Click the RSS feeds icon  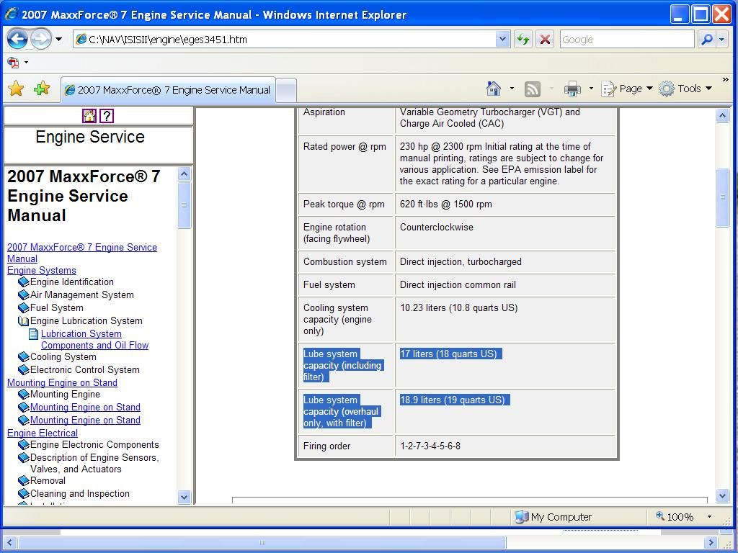click(532, 89)
